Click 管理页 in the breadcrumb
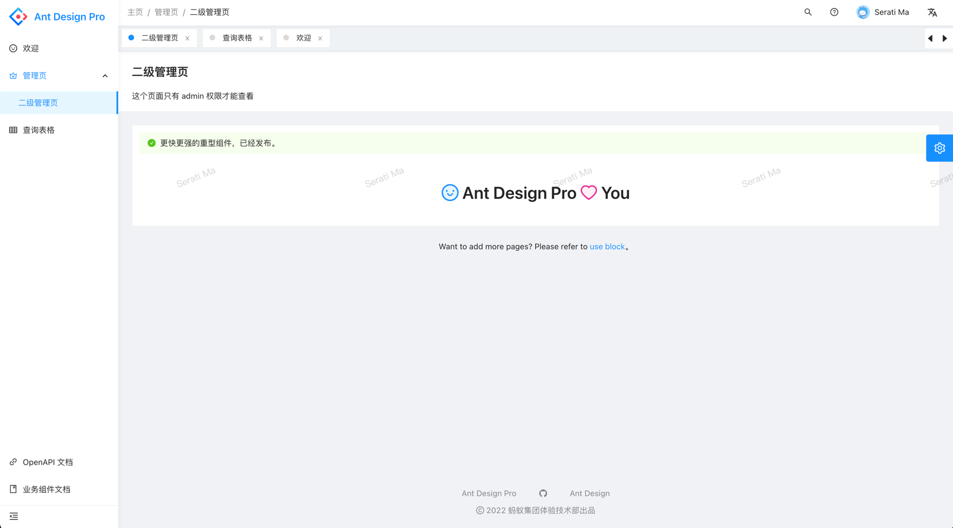Viewport: 953px width, 528px height. [166, 12]
